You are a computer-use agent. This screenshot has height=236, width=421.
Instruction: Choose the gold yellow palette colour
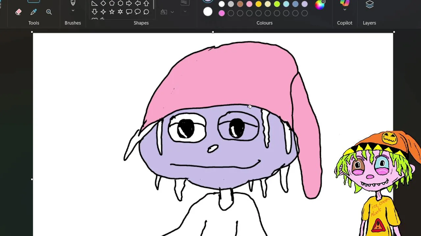tap(259, 4)
